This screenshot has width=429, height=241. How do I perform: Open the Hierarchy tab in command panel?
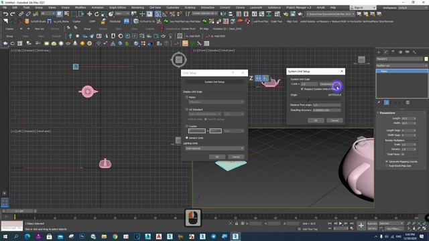393,52
